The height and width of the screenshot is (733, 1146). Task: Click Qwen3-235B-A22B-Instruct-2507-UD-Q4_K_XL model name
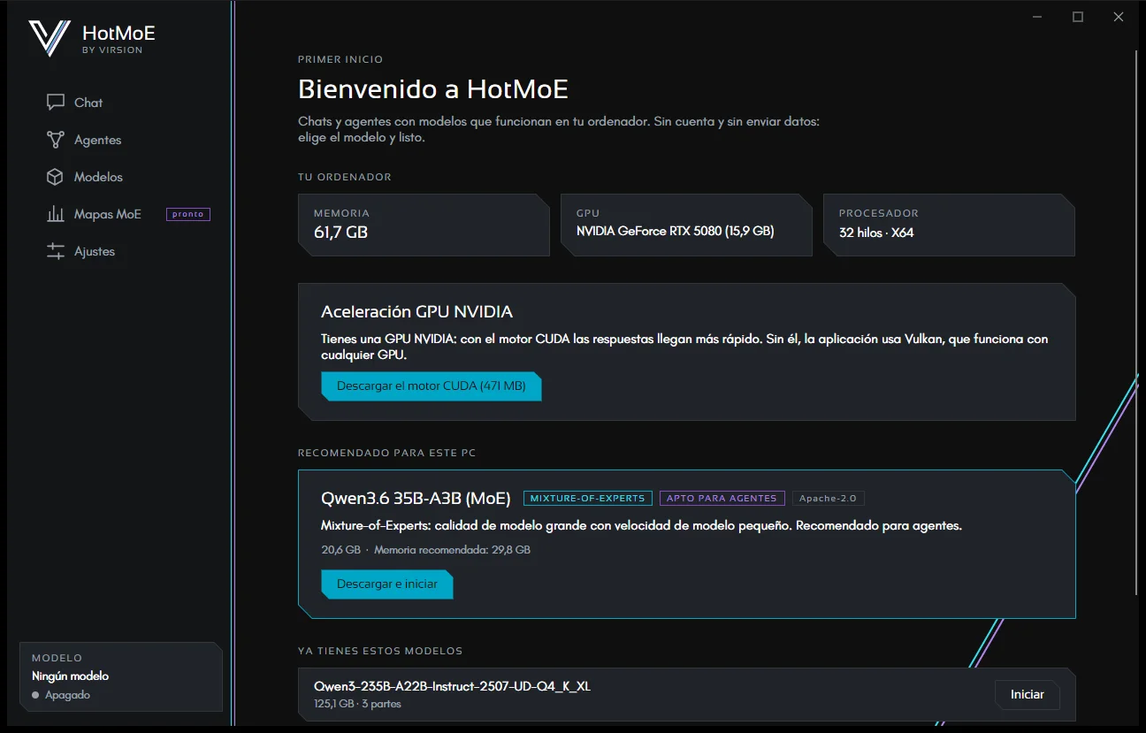tap(452, 686)
